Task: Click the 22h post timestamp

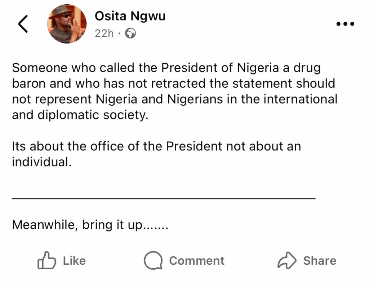Action: tap(104, 33)
